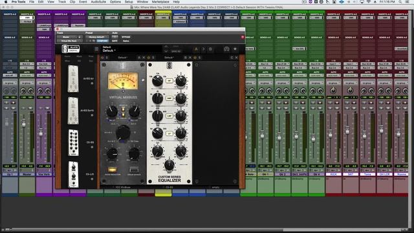Click the AirEQ Earth module thumbnail
Image resolution: width=414 pixels, height=233 pixels.
pos(73,111)
